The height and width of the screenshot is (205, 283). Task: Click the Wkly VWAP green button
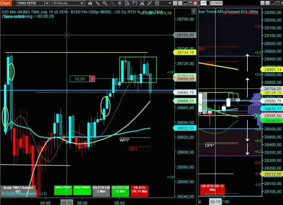(x=63, y=190)
